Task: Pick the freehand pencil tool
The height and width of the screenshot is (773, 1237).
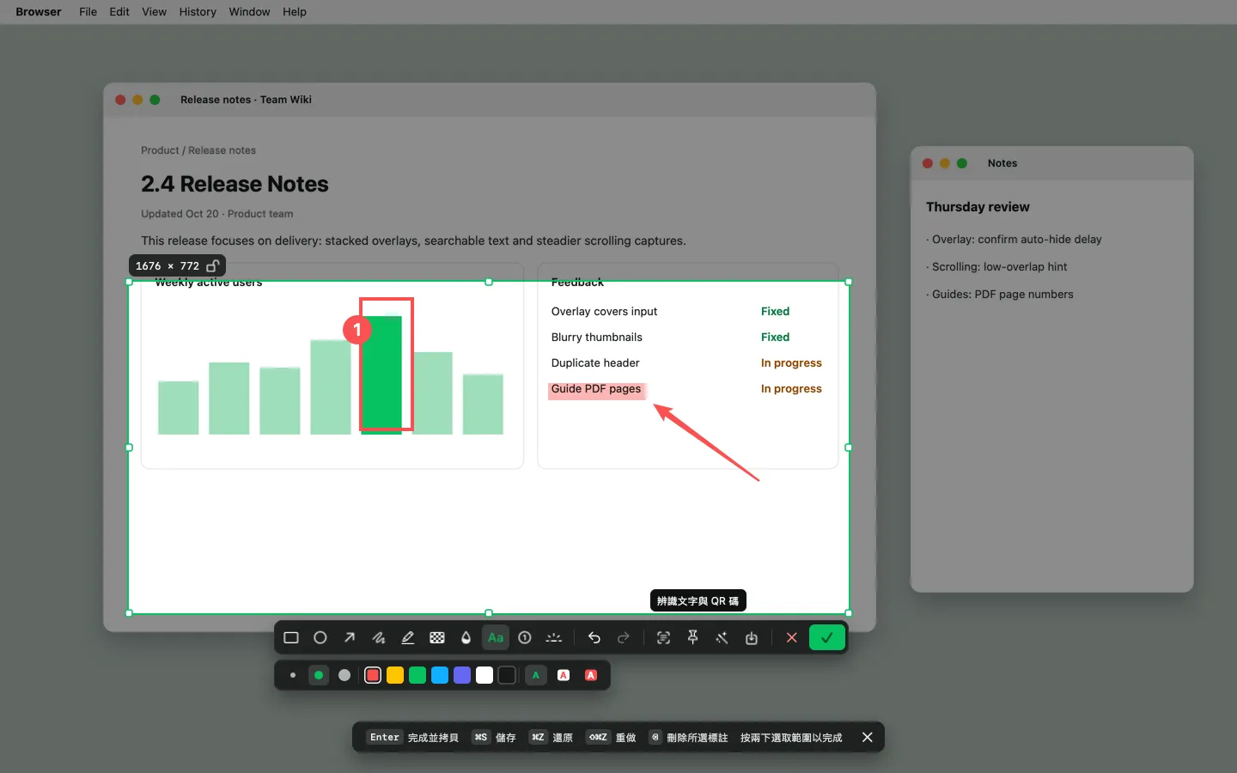Action: point(379,638)
